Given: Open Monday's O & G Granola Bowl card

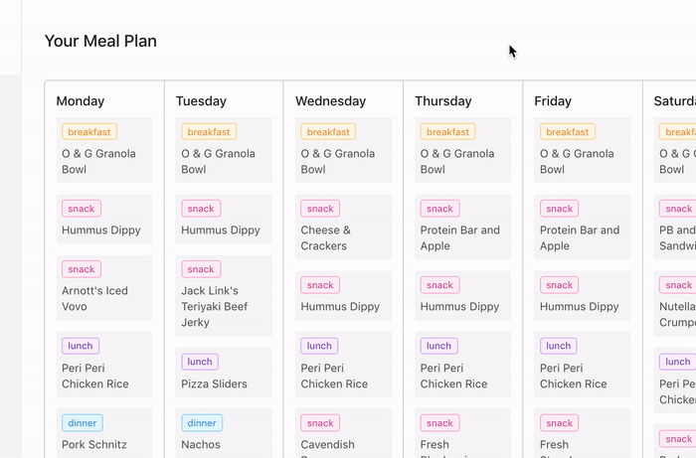Looking at the screenshot, I should point(103,150).
